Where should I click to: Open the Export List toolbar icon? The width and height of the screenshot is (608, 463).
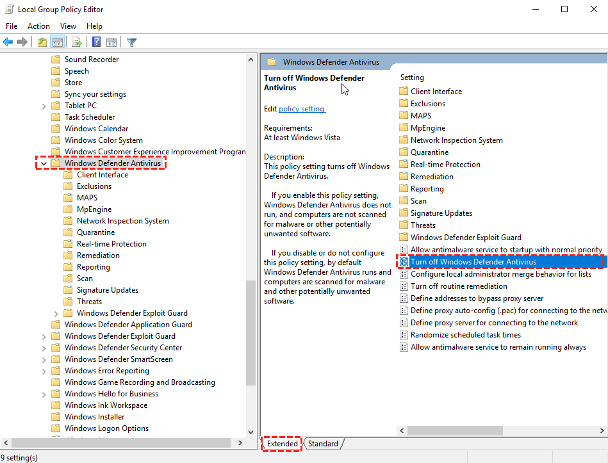78,42
